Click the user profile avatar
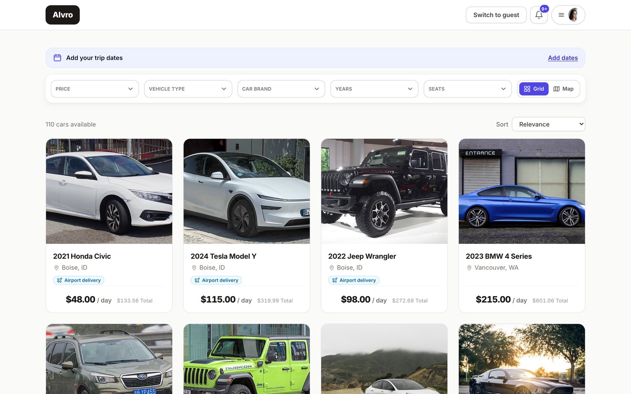Image resolution: width=631 pixels, height=394 pixels. point(573,15)
